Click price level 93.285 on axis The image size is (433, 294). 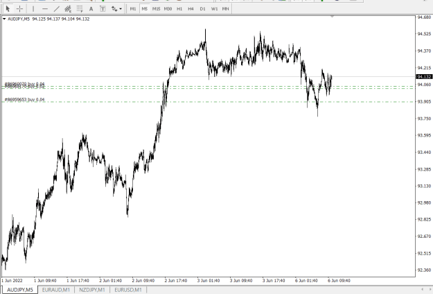click(424, 169)
